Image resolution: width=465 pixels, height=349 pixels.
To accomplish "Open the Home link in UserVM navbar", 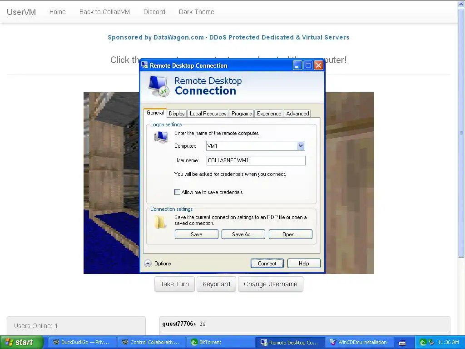I will point(58,12).
